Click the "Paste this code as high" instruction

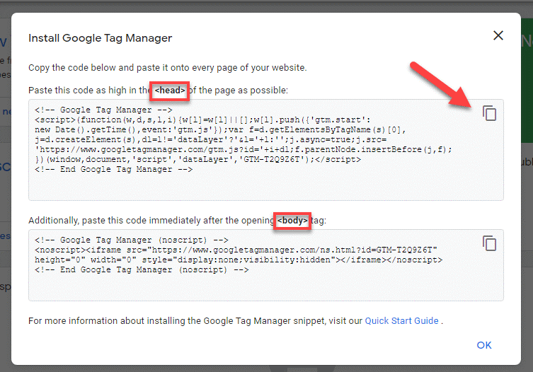88,91
